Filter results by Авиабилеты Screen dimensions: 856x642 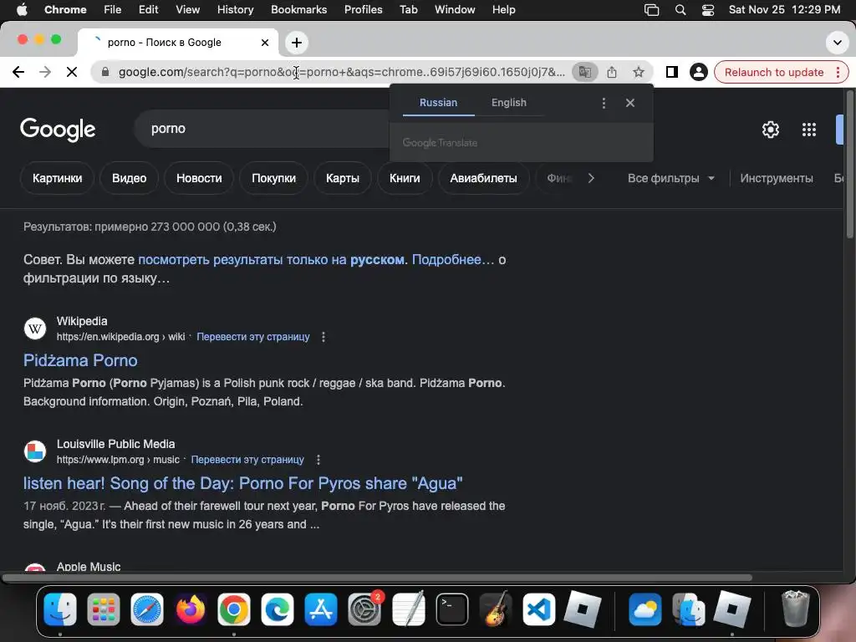[x=483, y=178]
